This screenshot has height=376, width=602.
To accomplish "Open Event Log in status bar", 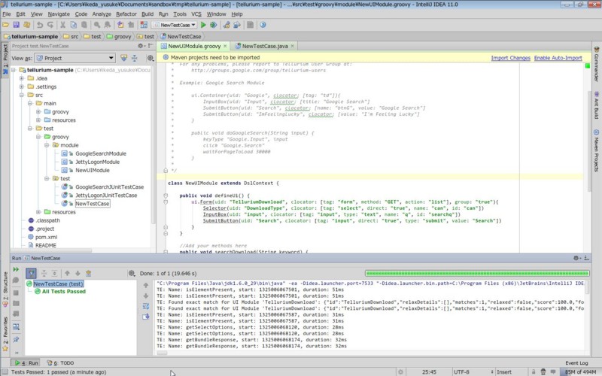I will tap(576, 362).
